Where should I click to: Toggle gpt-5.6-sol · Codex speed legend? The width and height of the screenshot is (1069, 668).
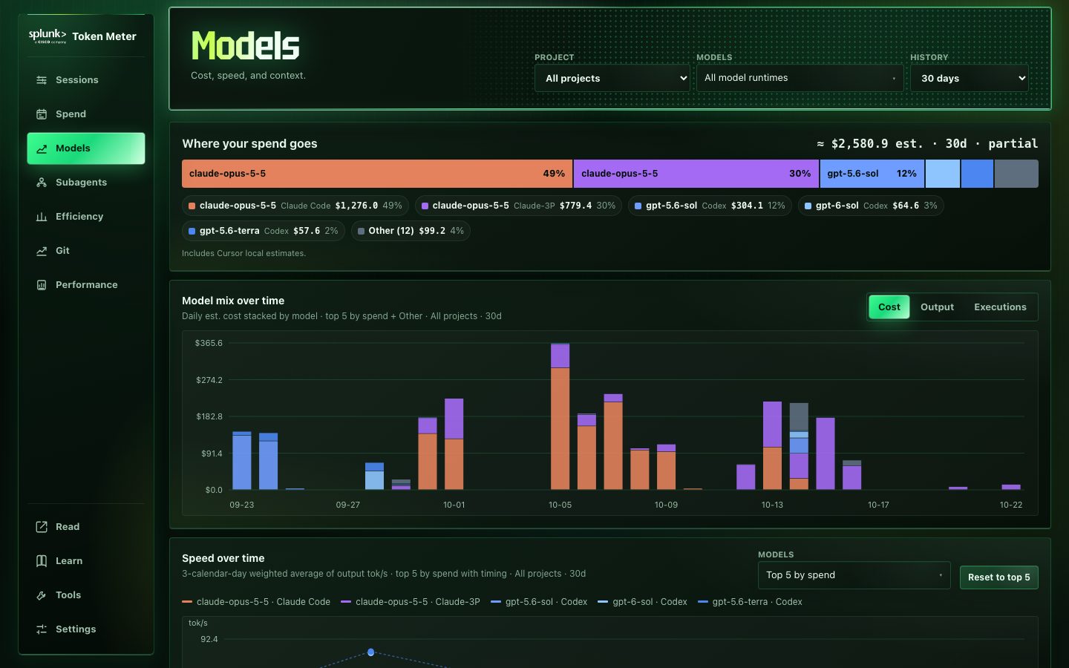(539, 602)
